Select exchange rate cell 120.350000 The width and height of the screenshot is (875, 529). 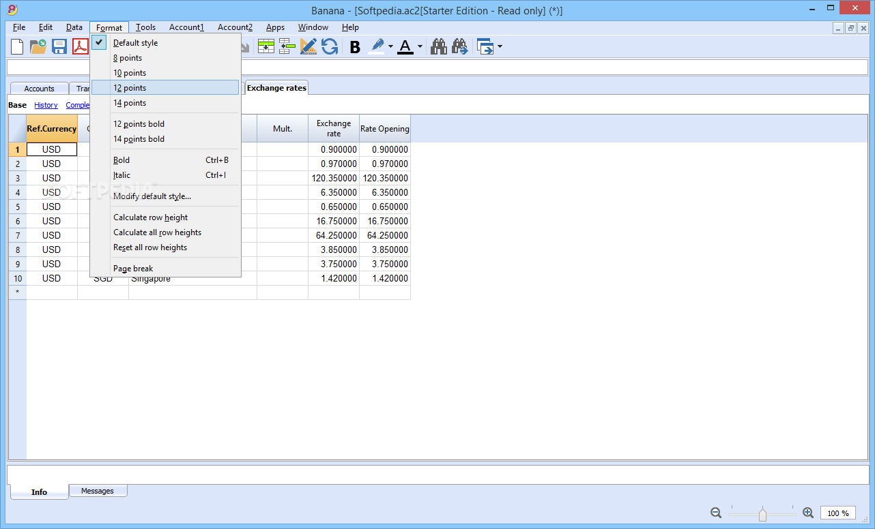334,178
